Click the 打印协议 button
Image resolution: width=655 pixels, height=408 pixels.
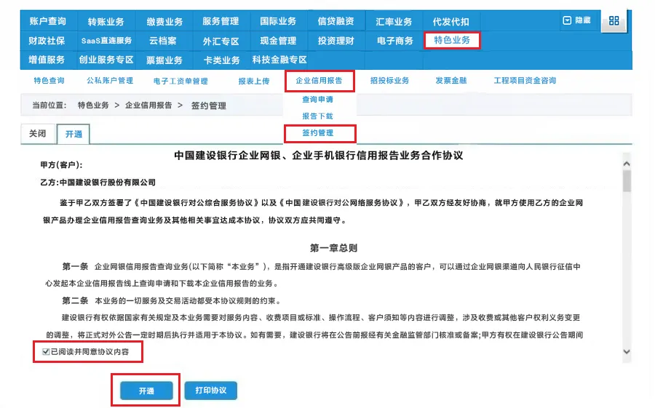[x=211, y=391]
